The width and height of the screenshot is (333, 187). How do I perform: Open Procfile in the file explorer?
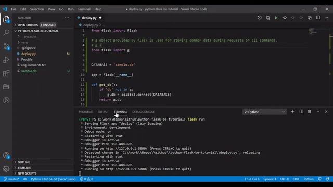pyautogui.click(x=27, y=59)
